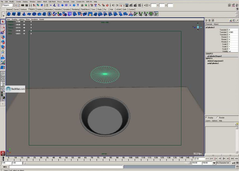Click the lock selection icon
Image resolution: width=239 pixels, height=171 pixels.
82,5
